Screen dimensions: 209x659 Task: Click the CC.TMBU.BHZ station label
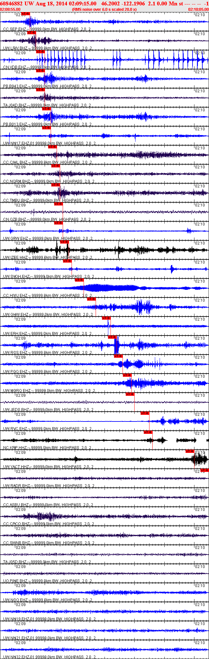tap(16, 200)
